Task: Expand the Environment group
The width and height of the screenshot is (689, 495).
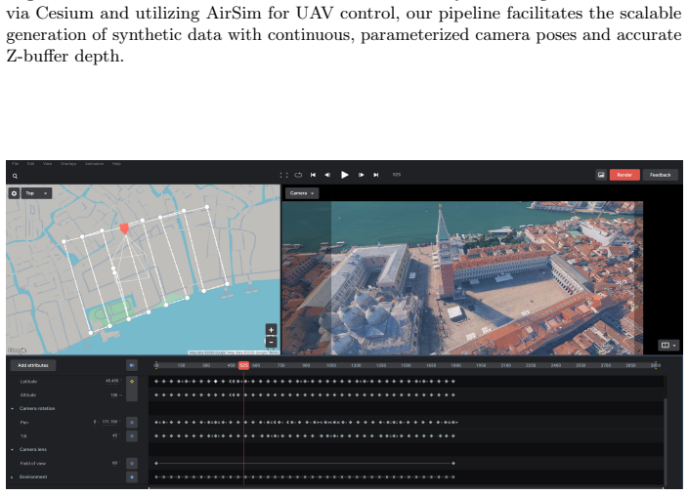Action: point(13,477)
